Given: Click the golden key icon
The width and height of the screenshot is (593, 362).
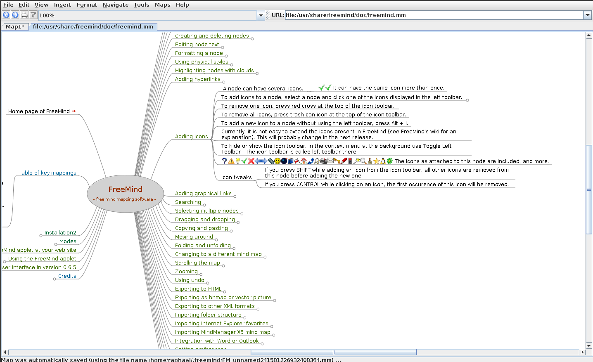Looking at the screenshot, I should (337, 161).
